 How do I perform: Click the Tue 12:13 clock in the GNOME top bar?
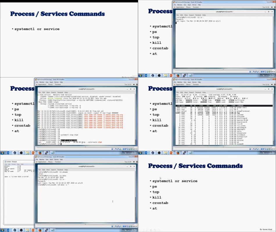pyautogui.click(x=128, y=85)
